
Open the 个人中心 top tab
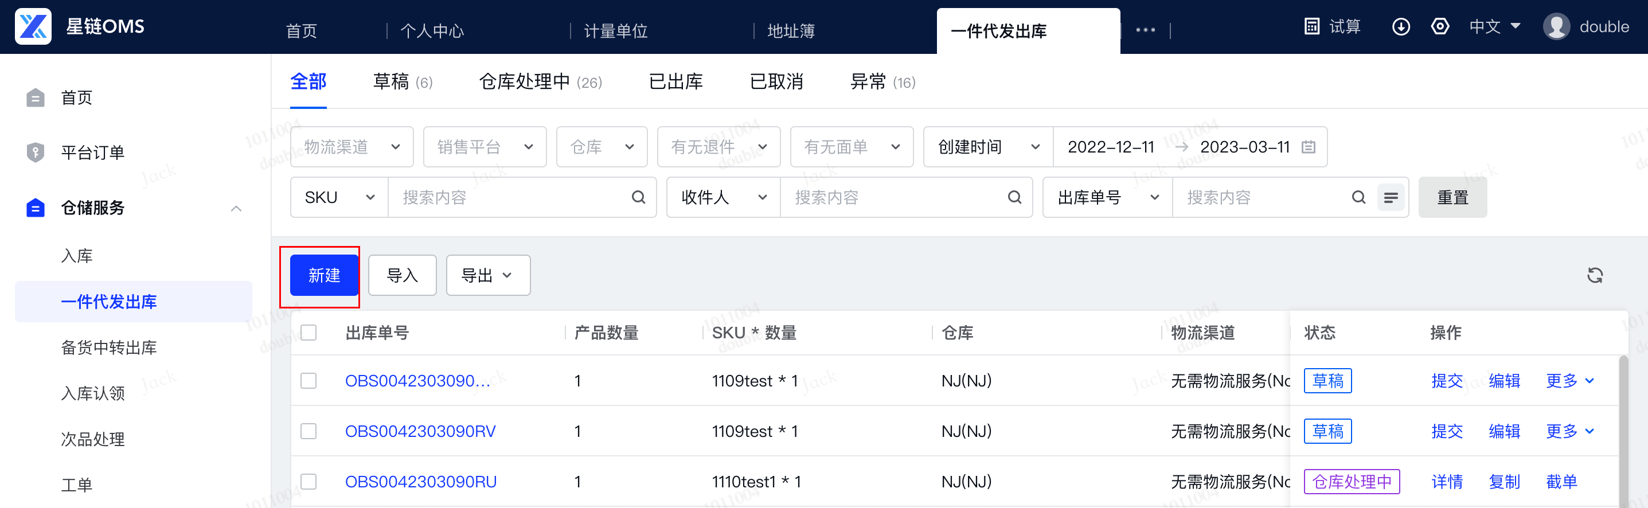432,31
